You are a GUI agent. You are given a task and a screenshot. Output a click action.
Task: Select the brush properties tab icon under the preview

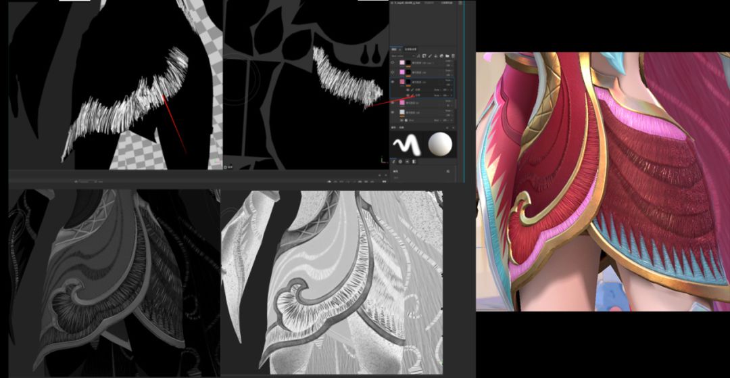coord(393,162)
